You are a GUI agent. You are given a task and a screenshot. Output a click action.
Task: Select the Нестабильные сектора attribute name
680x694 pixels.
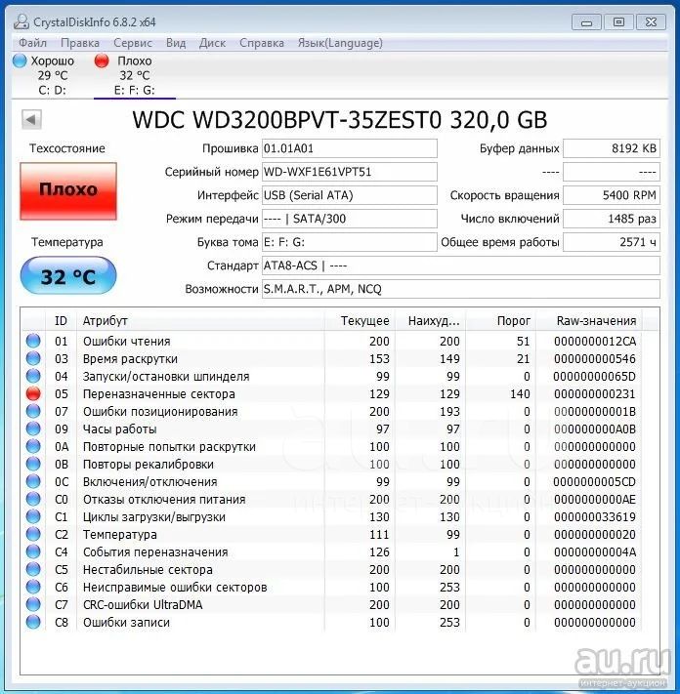click(x=148, y=570)
